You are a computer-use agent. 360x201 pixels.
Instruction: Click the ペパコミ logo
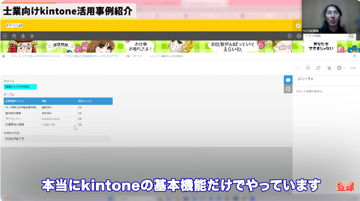[x=14, y=25]
